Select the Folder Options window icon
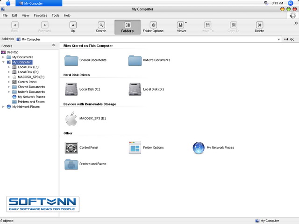The image size is (299, 224). pos(135,147)
